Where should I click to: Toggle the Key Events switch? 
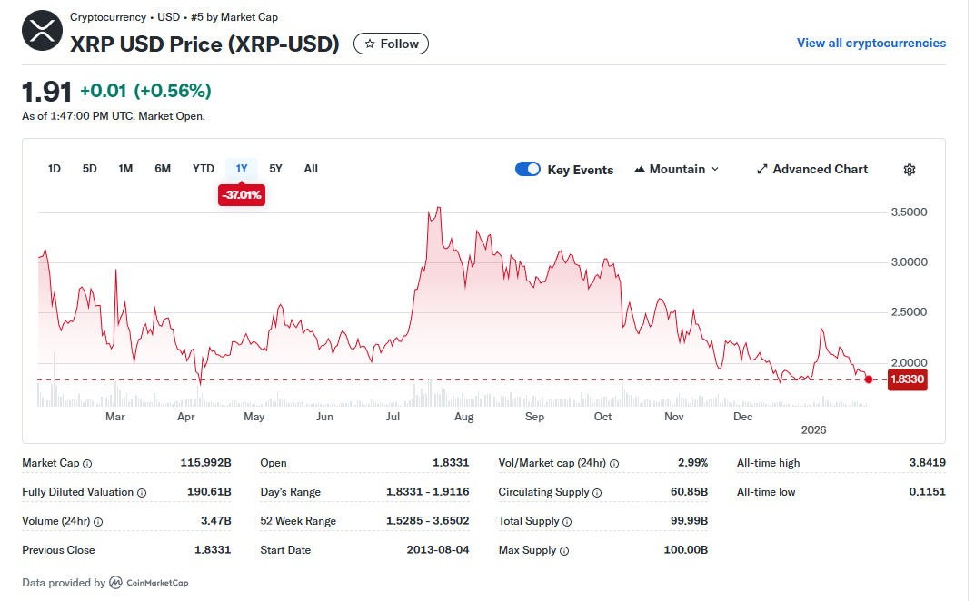[x=528, y=169]
